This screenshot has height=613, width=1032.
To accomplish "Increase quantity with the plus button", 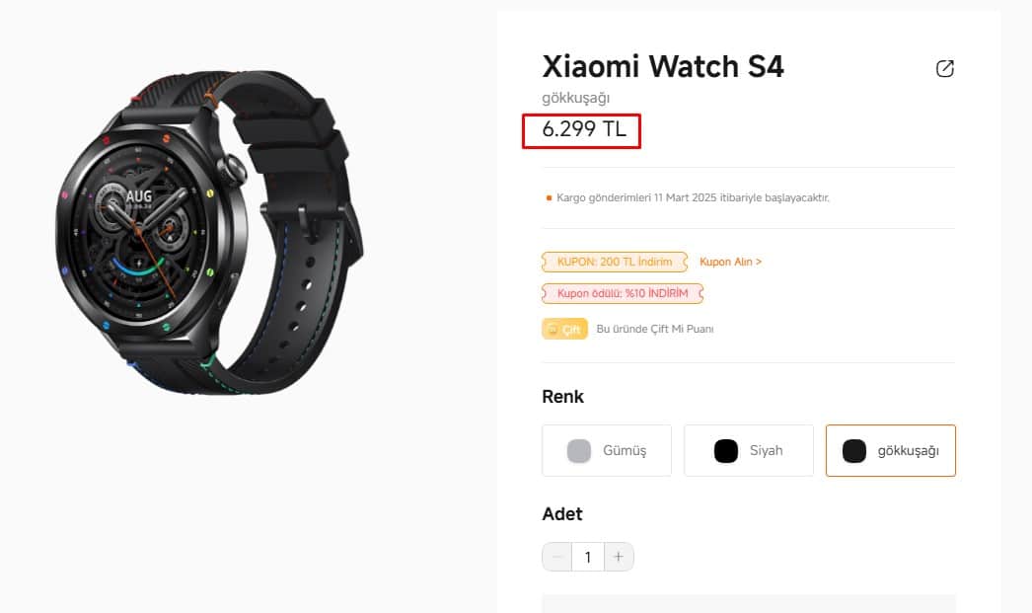I will point(619,557).
